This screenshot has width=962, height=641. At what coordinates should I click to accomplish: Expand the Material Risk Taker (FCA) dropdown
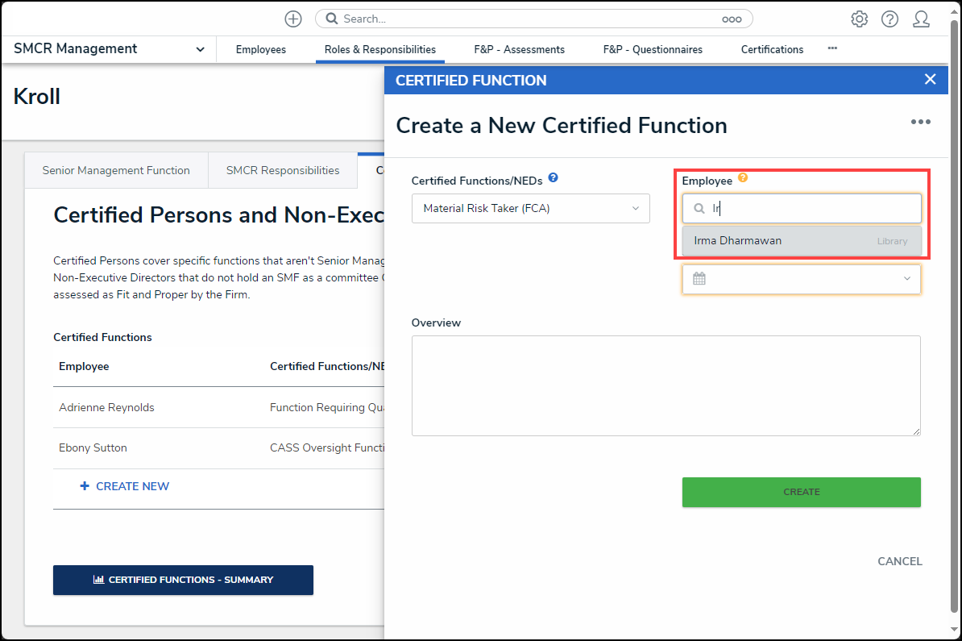[x=530, y=209]
